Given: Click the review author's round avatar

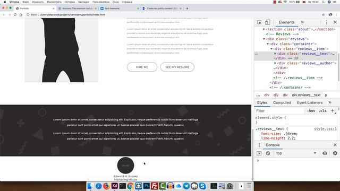Looking at the screenshot, I should click(x=125, y=166).
